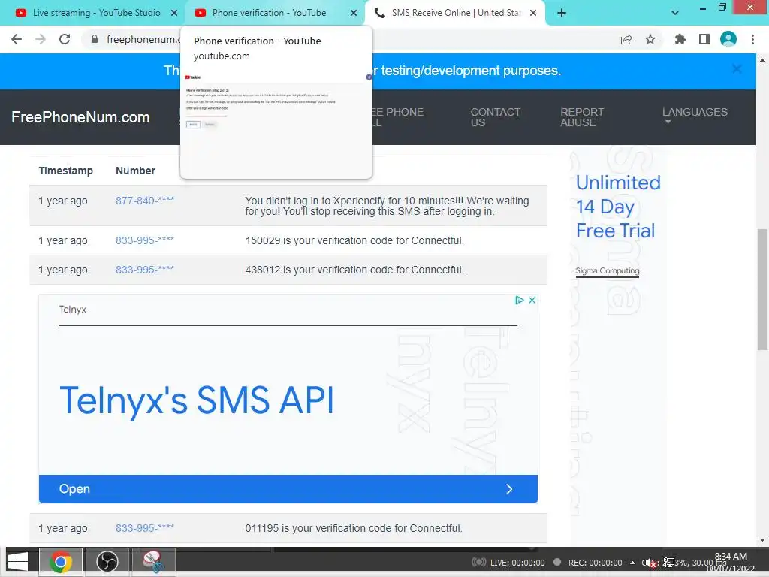Share this page via the share icon

(626, 39)
